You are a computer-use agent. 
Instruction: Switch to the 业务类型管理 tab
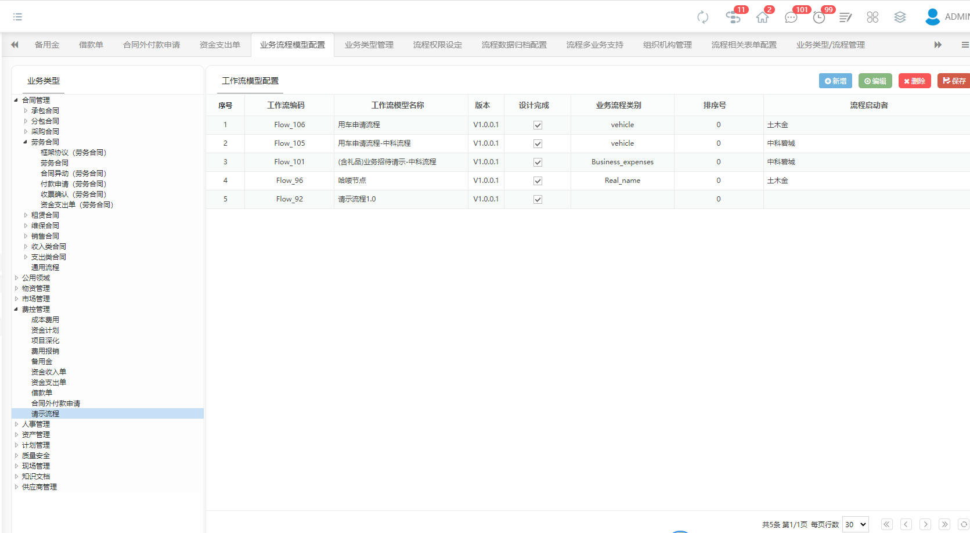pyautogui.click(x=369, y=45)
